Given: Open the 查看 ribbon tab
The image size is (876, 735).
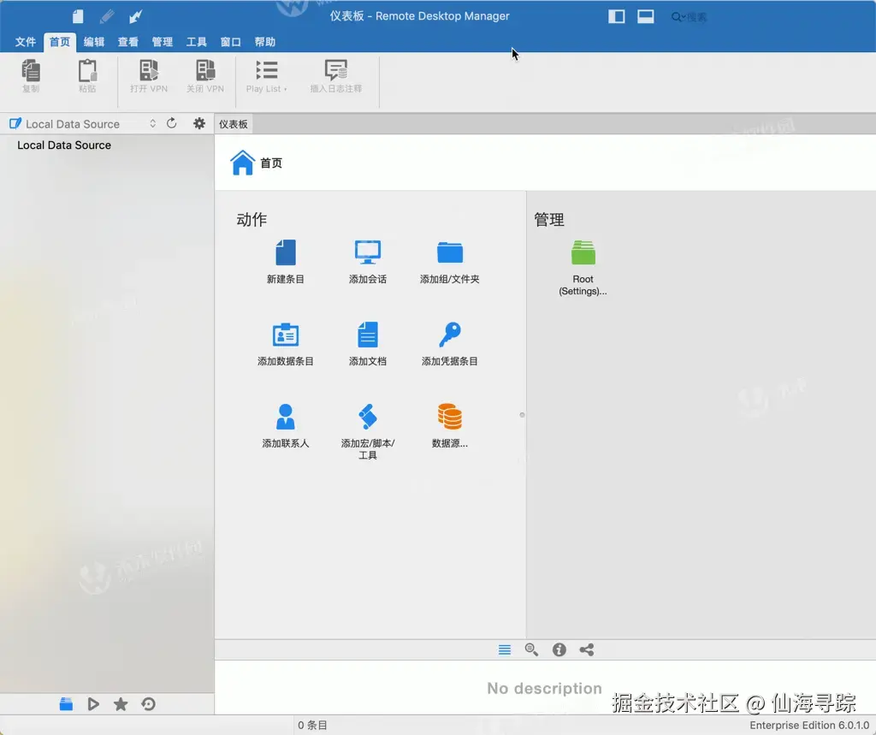Looking at the screenshot, I should click(128, 42).
